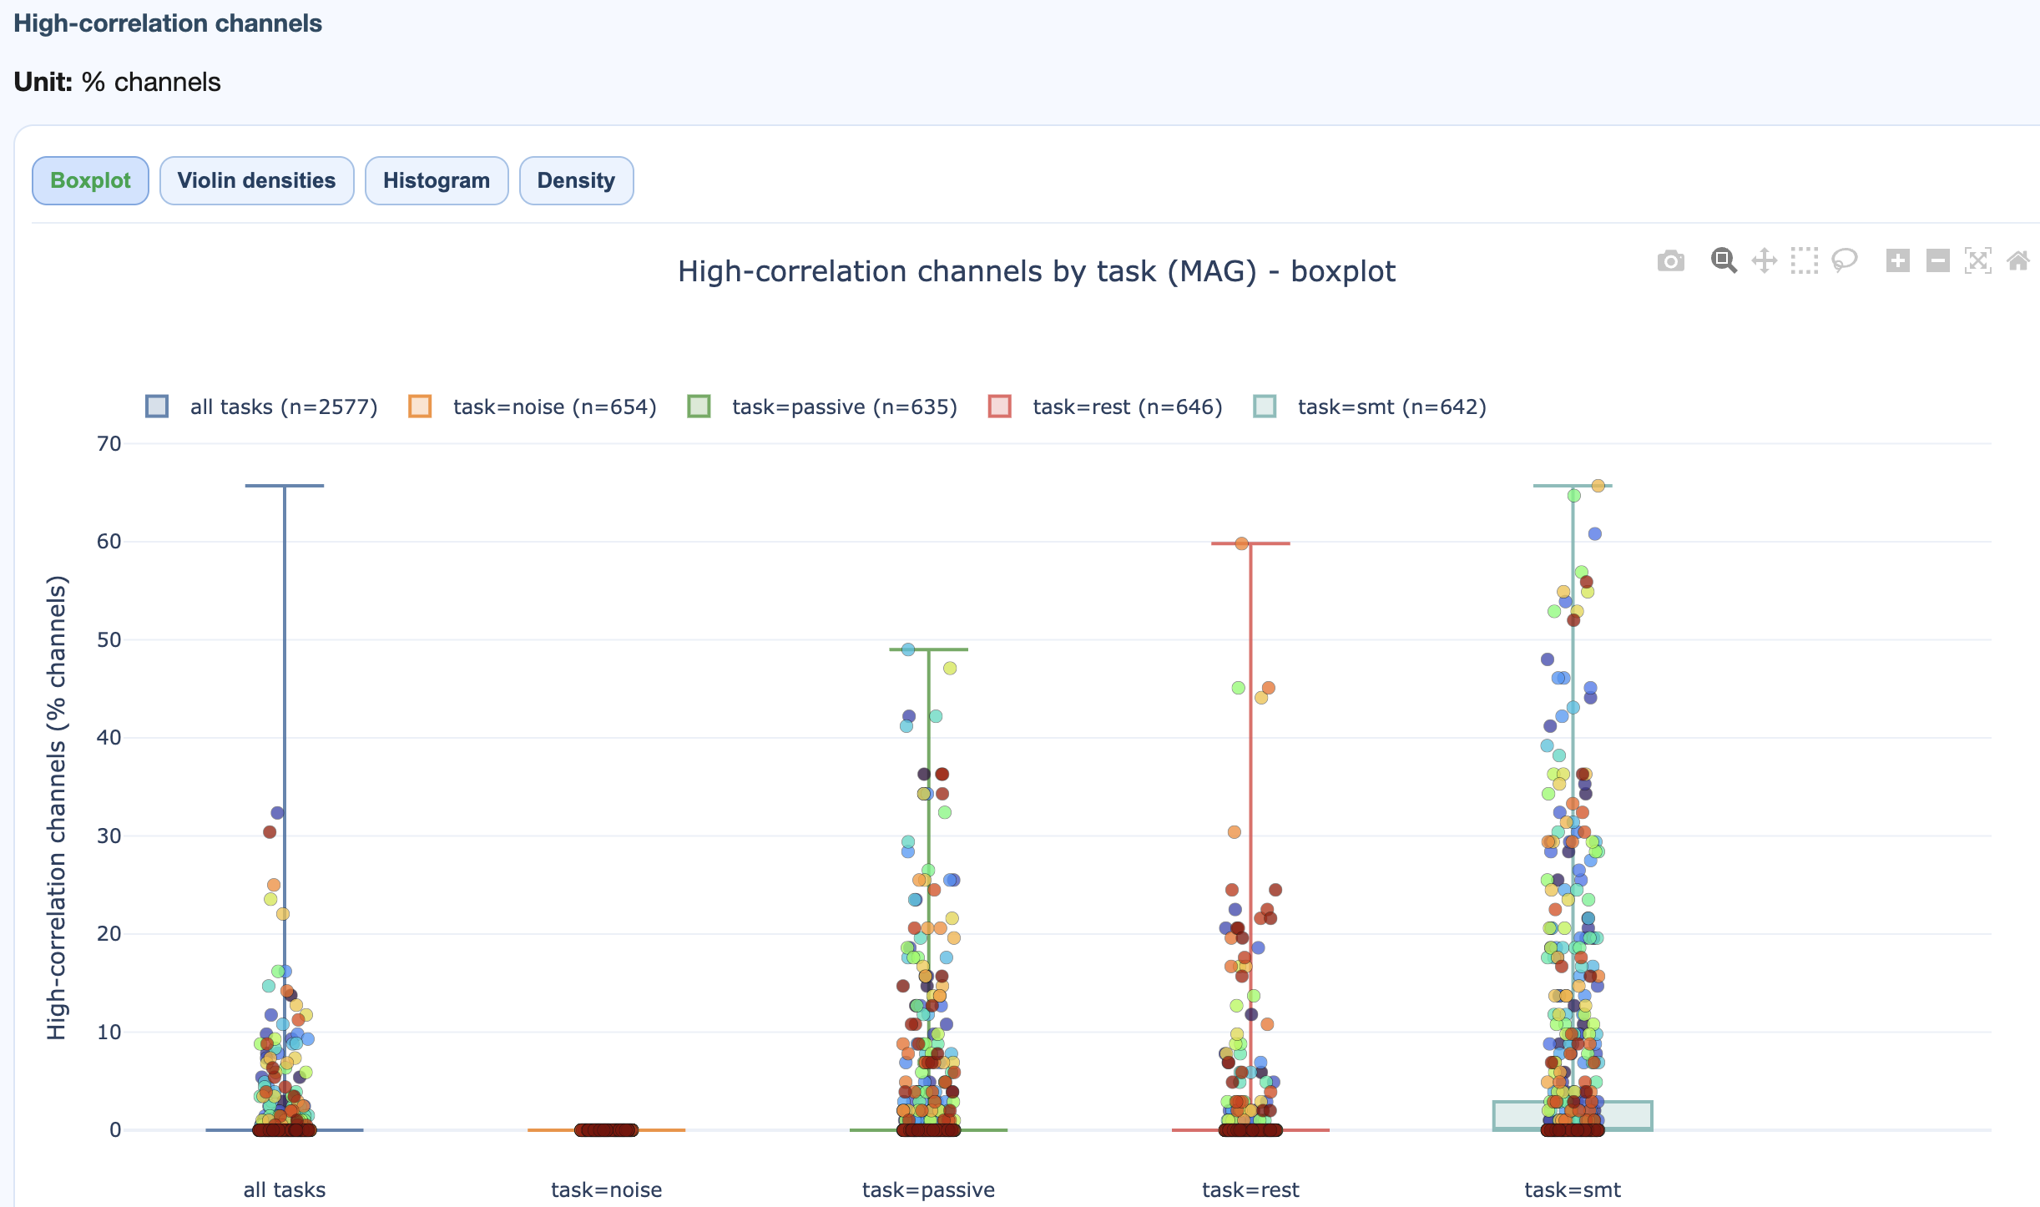Choose the Lasso Select tool

pyautogui.click(x=1844, y=261)
